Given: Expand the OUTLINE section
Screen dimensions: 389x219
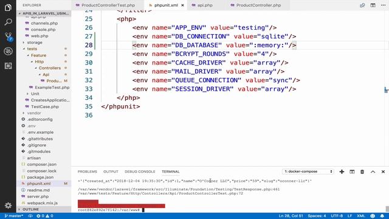Looking at the screenshot, I should (x=44, y=209).
